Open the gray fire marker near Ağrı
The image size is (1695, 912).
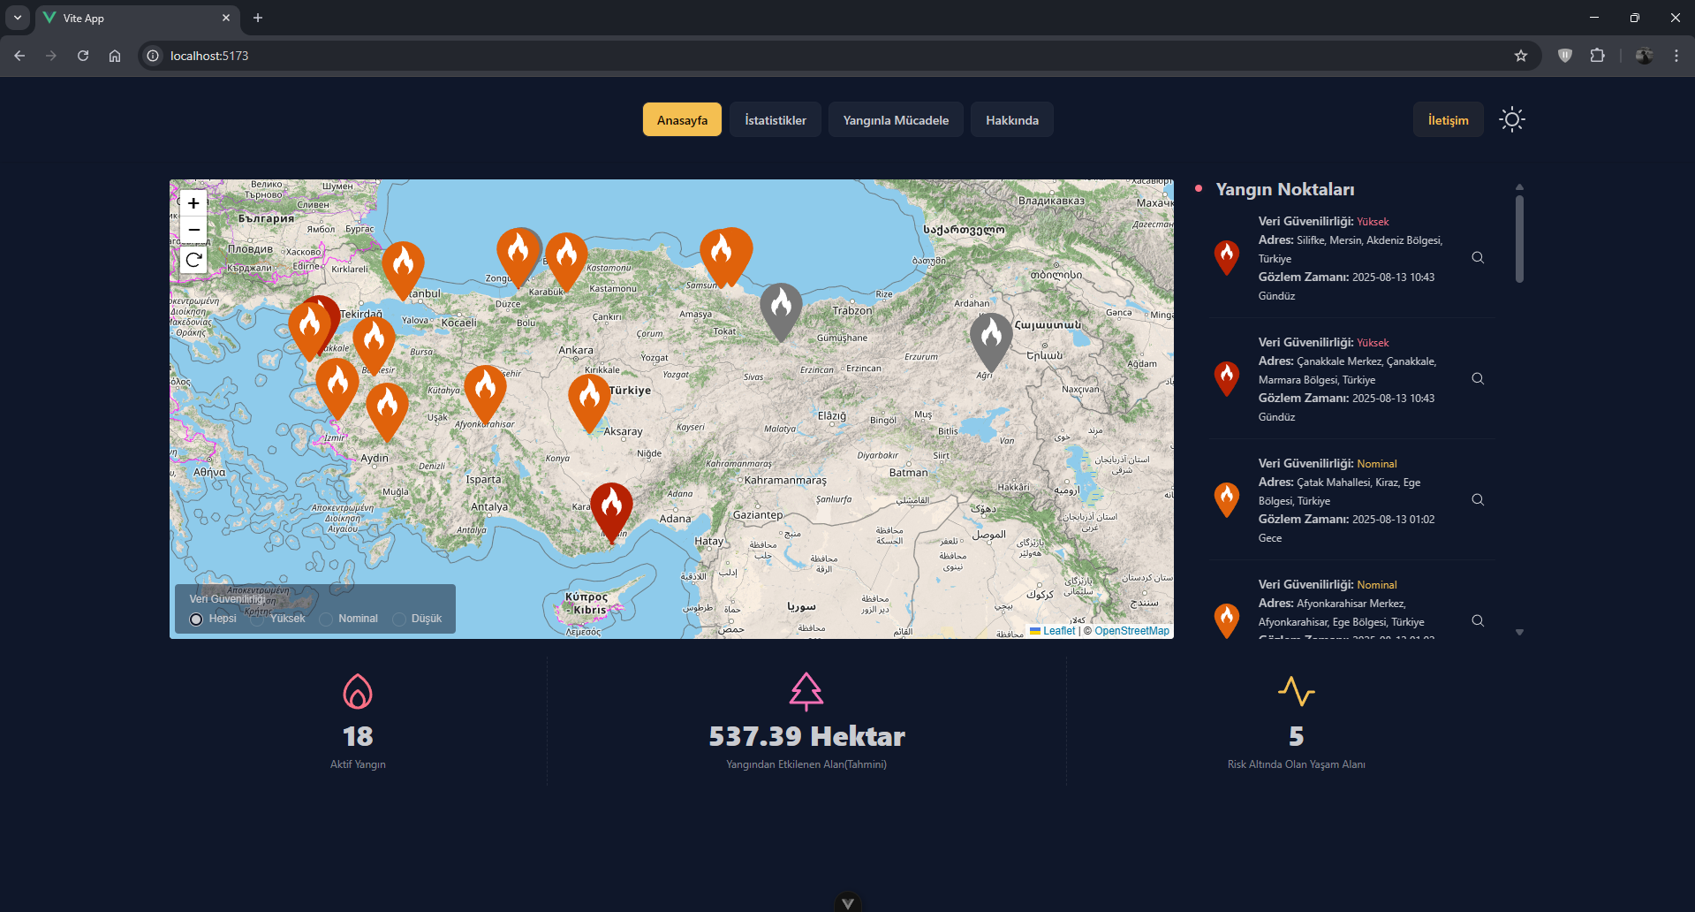click(x=991, y=340)
